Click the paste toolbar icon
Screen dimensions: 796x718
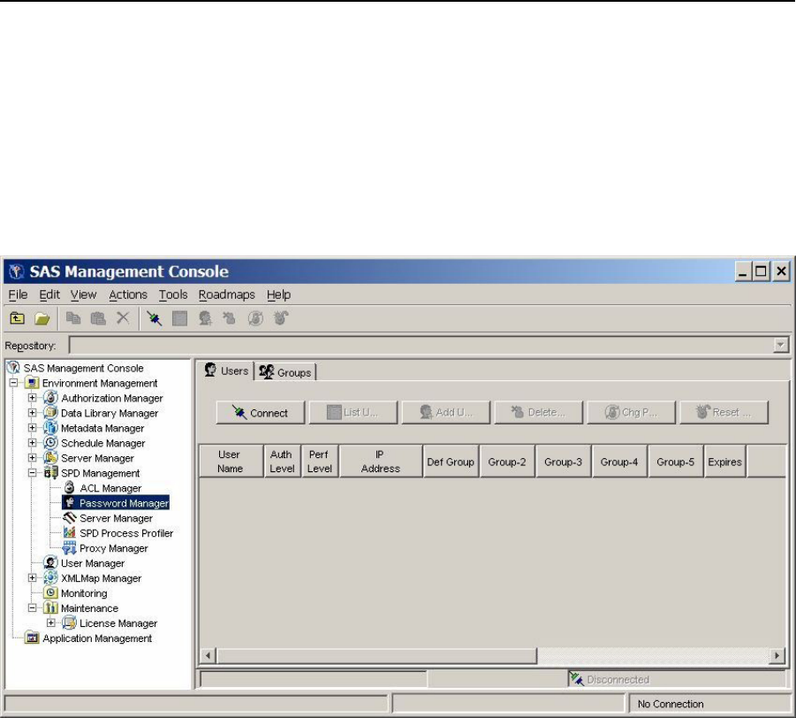tap(97, 318)
